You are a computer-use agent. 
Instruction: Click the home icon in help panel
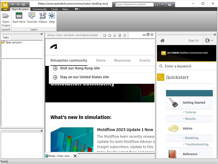click(x=162, y=41)
